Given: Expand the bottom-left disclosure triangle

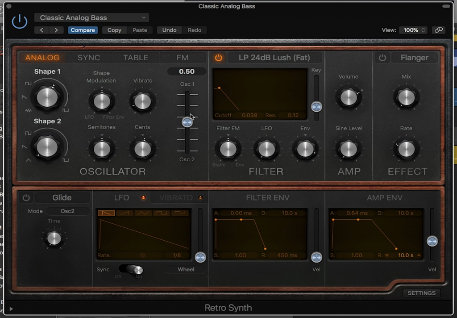Looking at the screenshot, I should pos(11,309).
